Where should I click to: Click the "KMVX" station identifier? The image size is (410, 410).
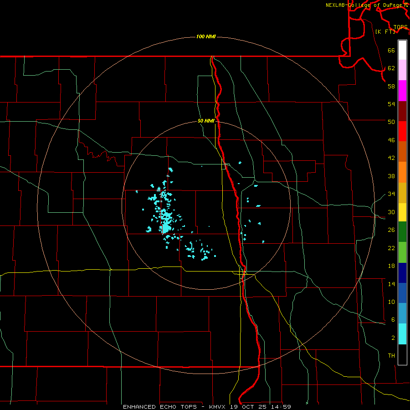[x=217, y=407]
